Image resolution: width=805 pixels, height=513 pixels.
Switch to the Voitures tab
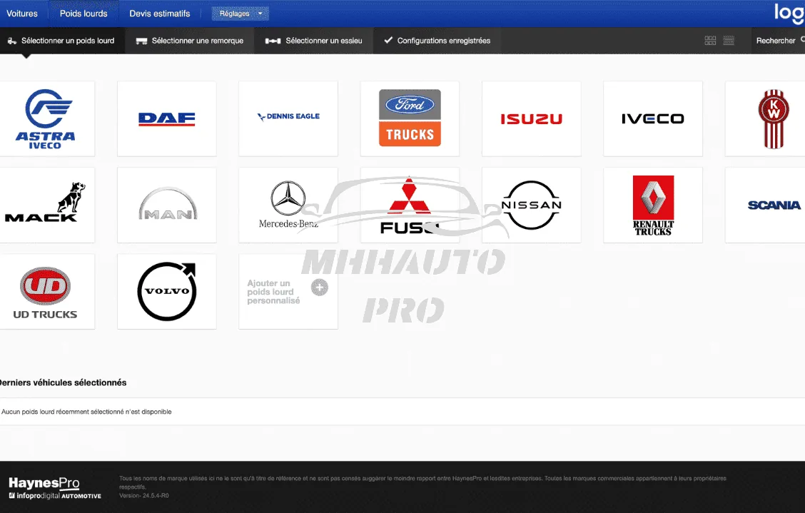coord(22,13)
